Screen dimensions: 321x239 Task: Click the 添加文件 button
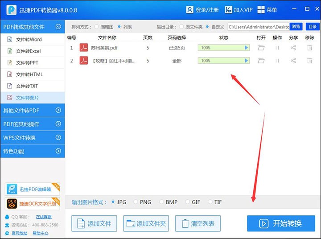(94, 223)
